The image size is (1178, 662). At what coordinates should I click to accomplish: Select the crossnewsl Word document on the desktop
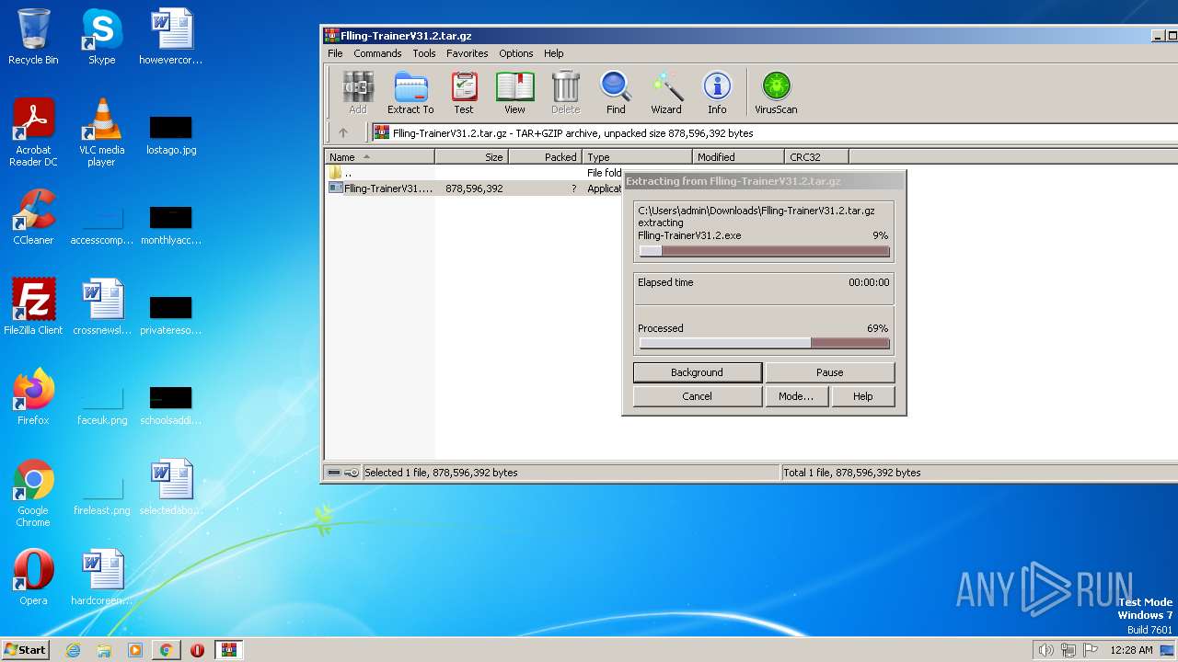point(101,308)
